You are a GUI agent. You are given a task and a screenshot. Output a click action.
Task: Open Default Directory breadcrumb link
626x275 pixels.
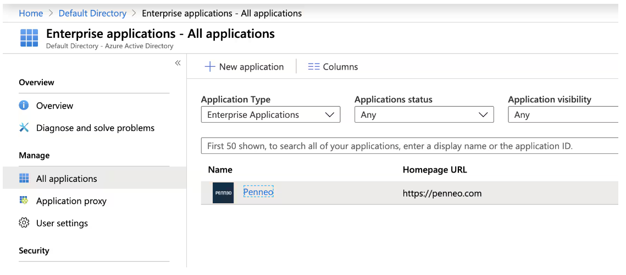click(93, 13)
